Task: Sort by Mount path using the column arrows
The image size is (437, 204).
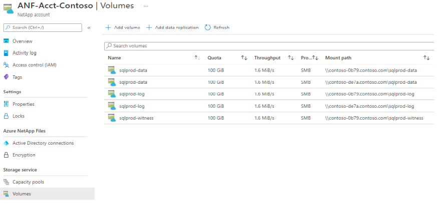Action: [x=426, y=58]
